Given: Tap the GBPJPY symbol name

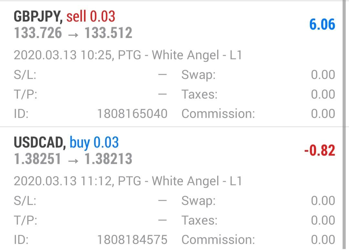Looking at the screenshot, I should 38,16.
